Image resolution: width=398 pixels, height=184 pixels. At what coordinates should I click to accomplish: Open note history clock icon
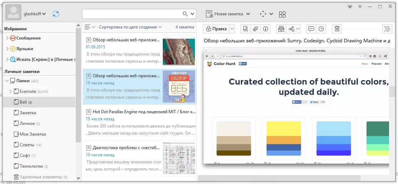tap(321, 29)
